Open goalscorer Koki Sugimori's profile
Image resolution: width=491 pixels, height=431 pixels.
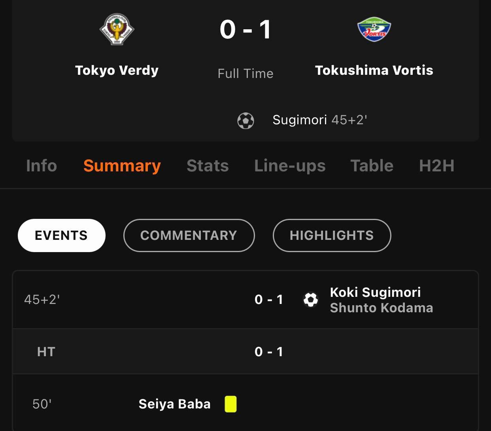click(375, 292)
